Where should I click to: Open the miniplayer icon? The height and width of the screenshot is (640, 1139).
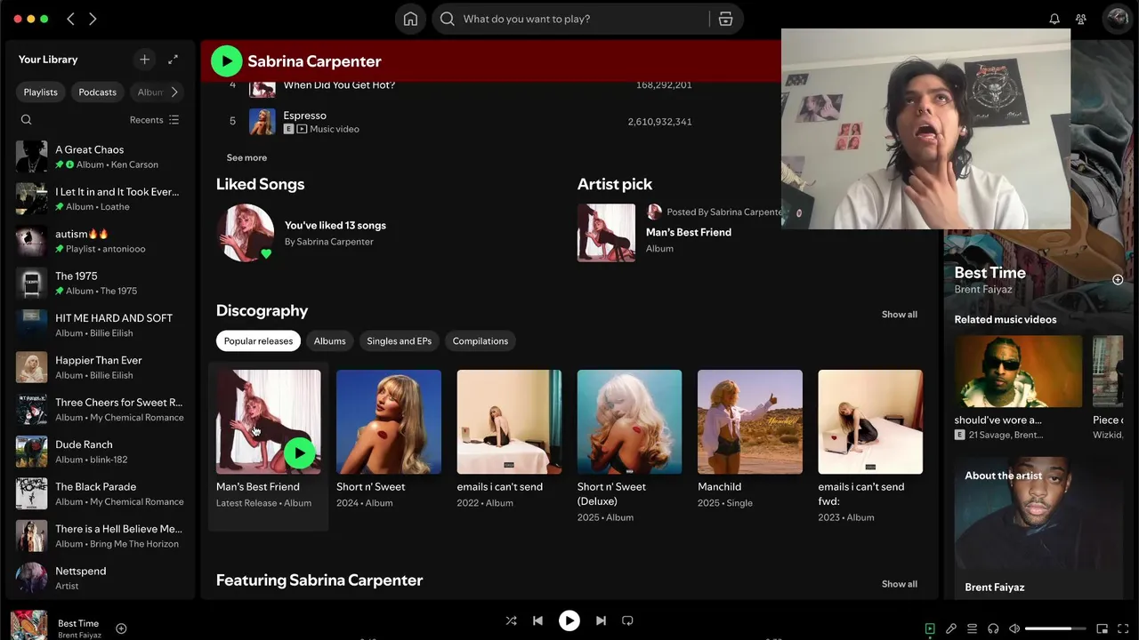(x=1102, y=628)
